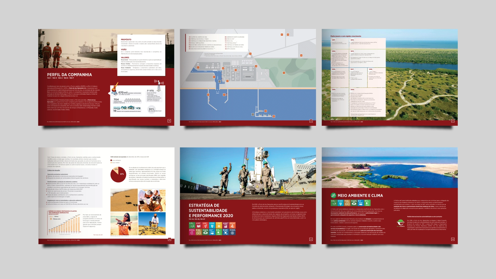Click map marker 14 in the green reserve area
The height and width of the screenshot is (279, 496).
click(x=284, y=73)
